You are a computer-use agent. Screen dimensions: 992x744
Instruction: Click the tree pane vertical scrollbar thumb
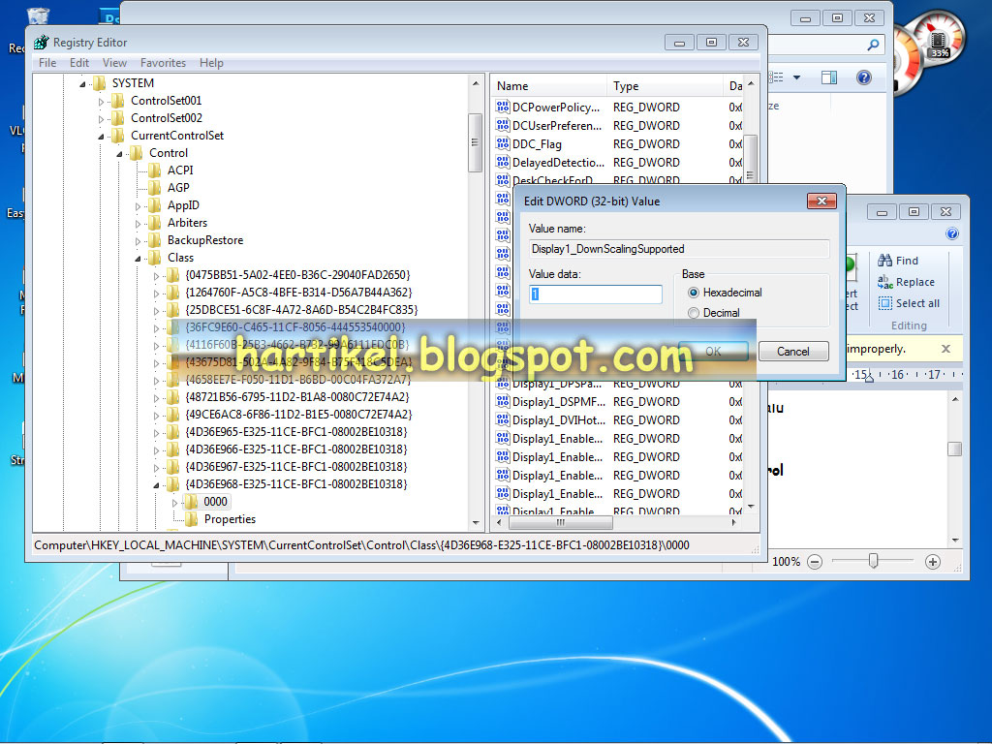pos(475,143)
